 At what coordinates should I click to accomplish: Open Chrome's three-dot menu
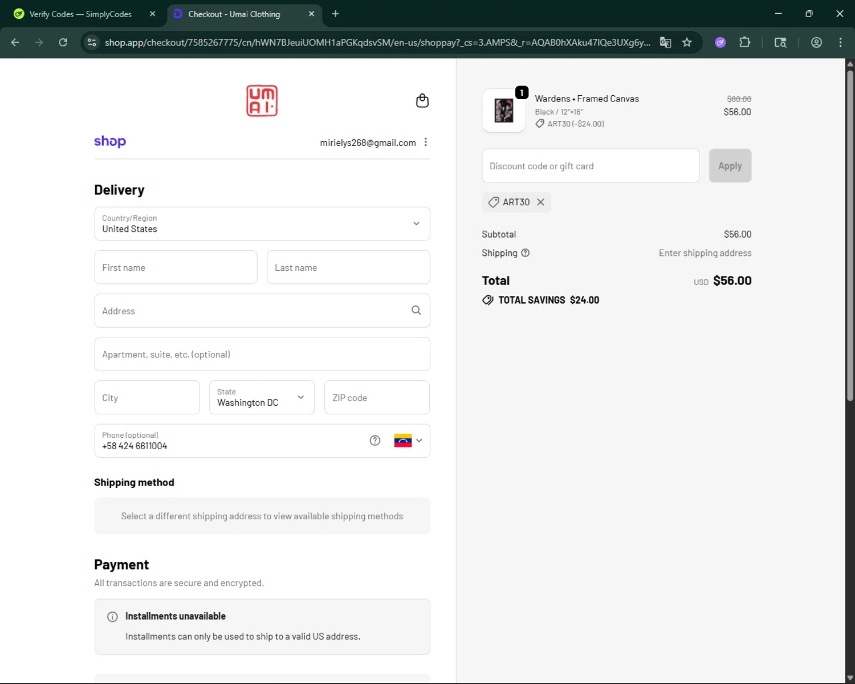[840, 42]
